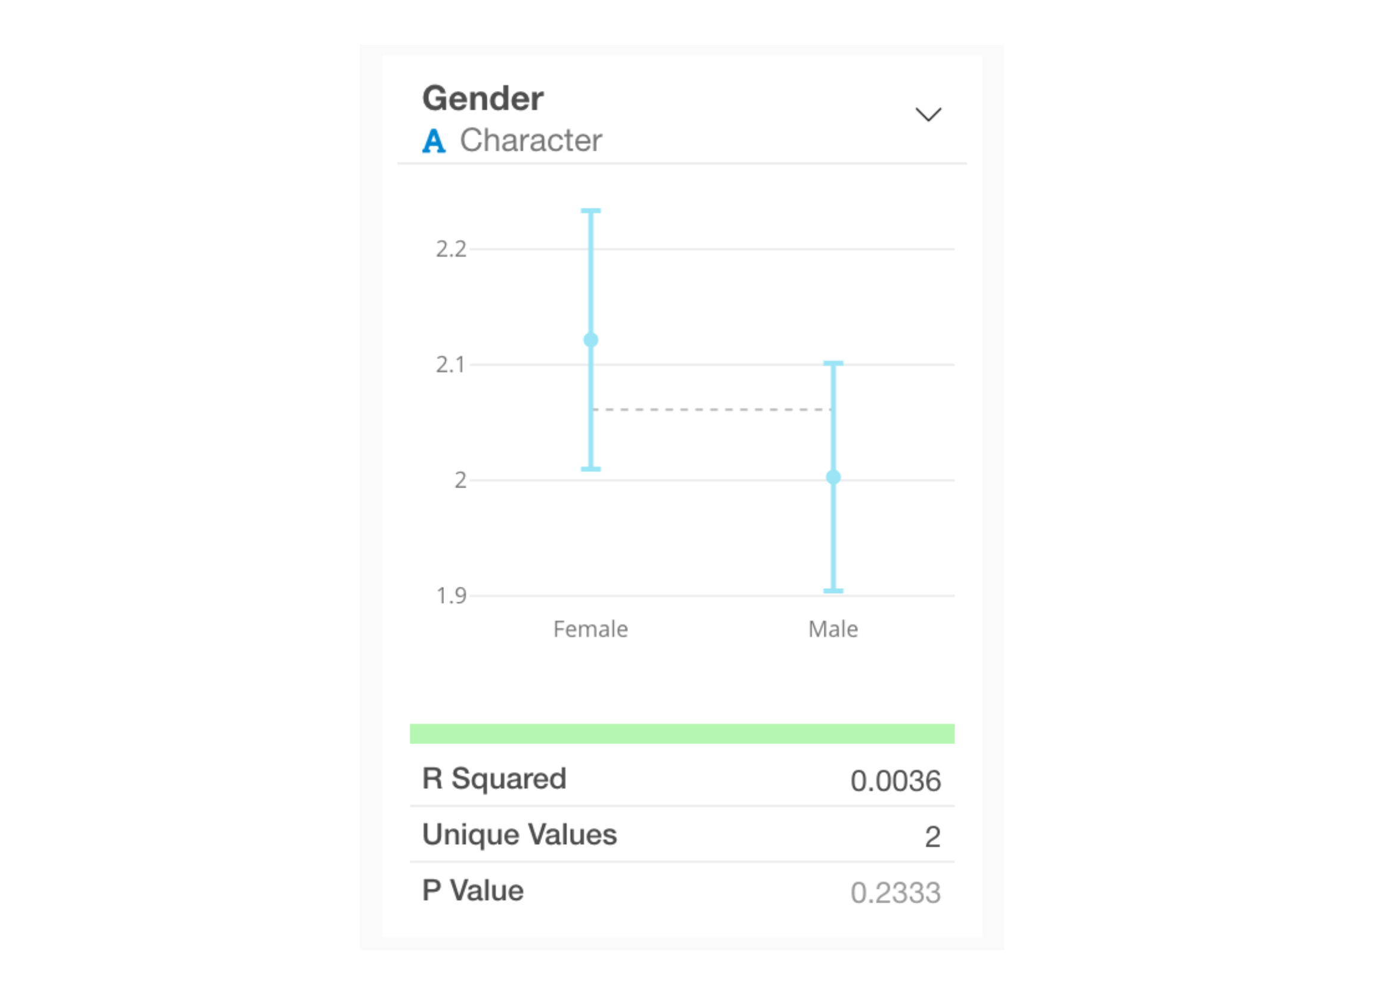Viewport: 1400px width, 987px height.
Task: Click the P Value number 0.2333
Action: coord(895,892)
